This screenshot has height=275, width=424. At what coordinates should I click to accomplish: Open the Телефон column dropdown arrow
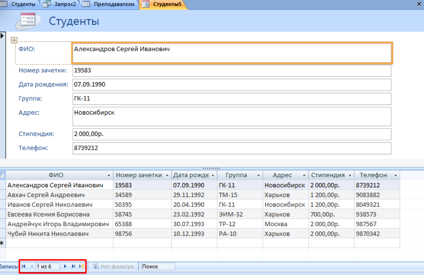(x=395, y=175)
